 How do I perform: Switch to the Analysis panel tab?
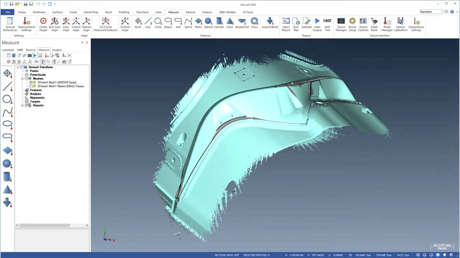[57, 50]
